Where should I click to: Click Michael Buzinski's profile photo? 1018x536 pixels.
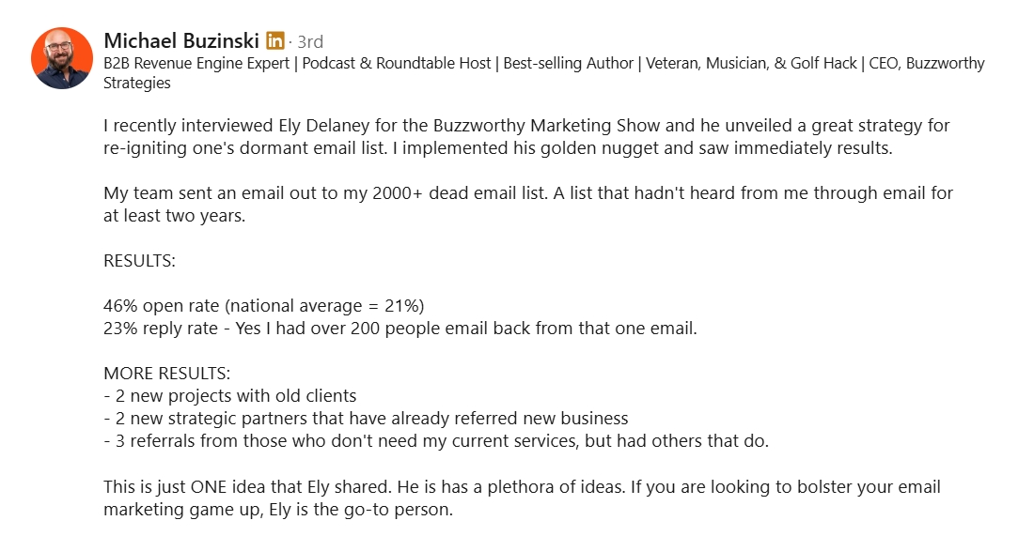pyautogui.click(x=62, y=58)
